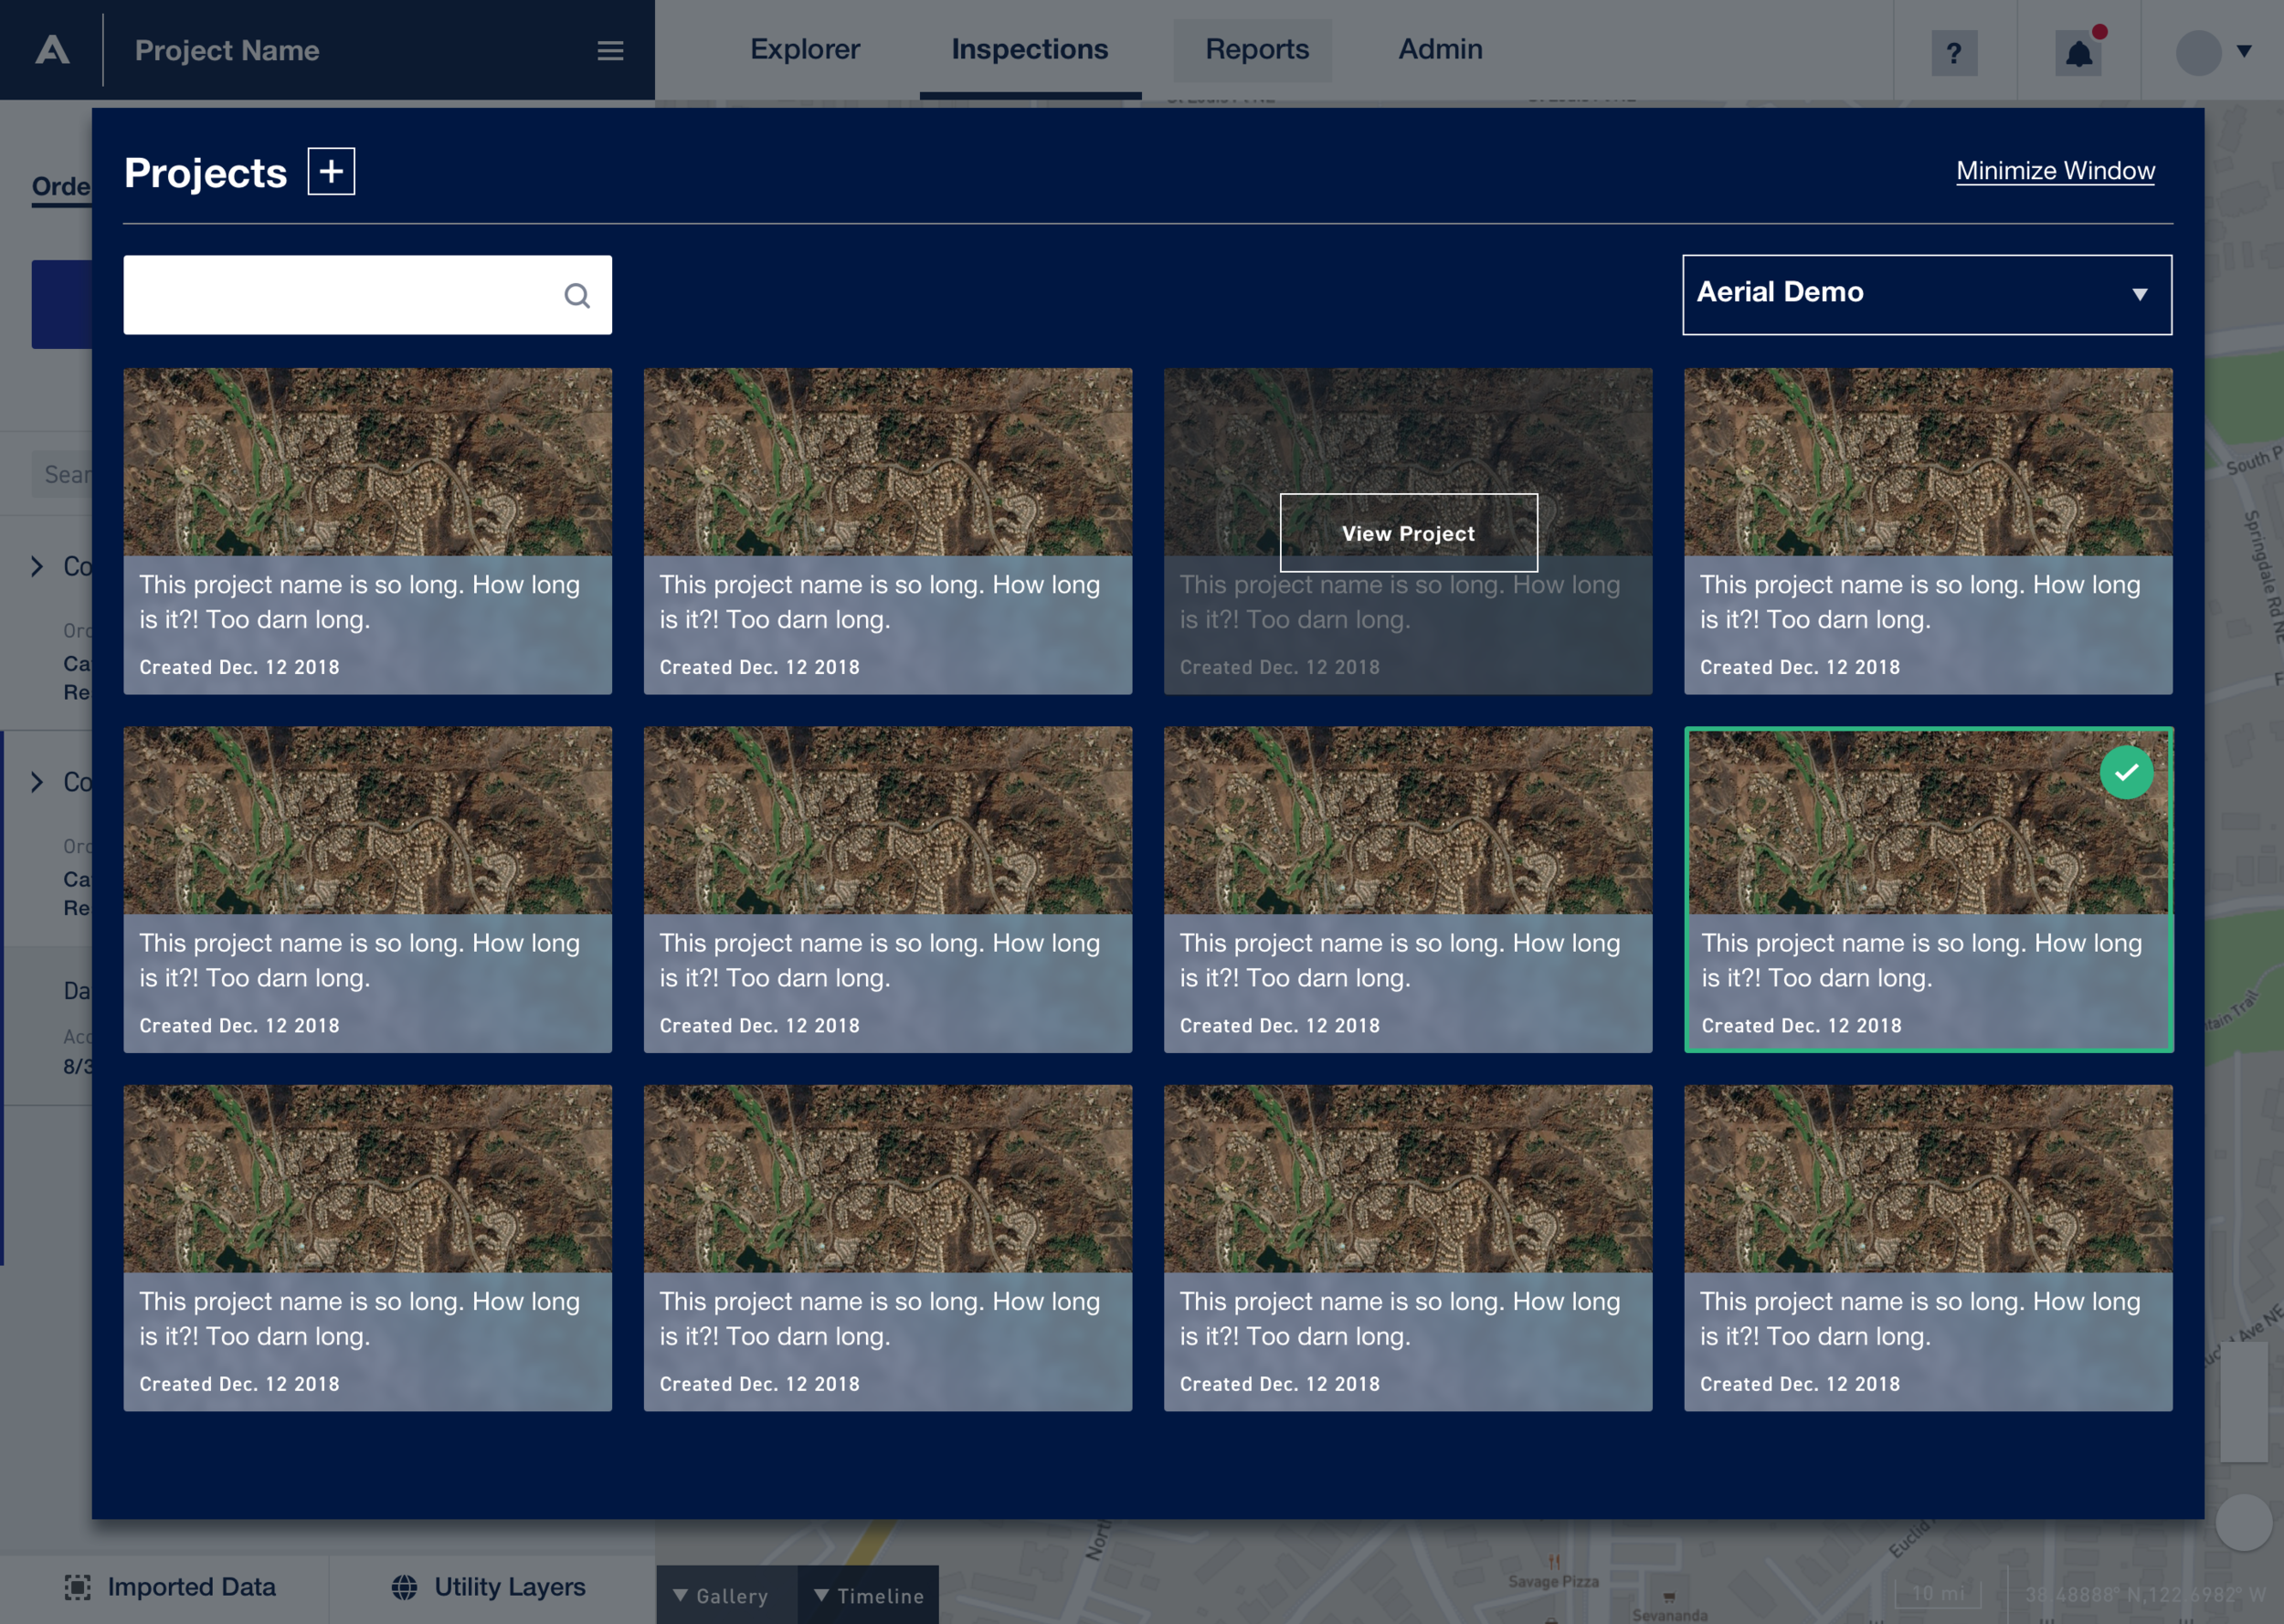Expand the second collapsed sidebar order chevron

[37, 782]
